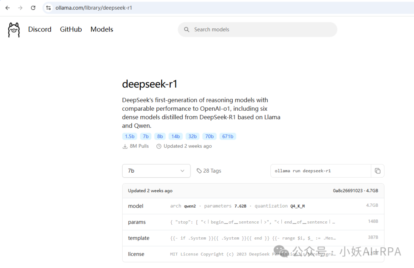Open the Discord link
Image resolution: width=414 pixels, height=268 pixels.
click(39, 29)
